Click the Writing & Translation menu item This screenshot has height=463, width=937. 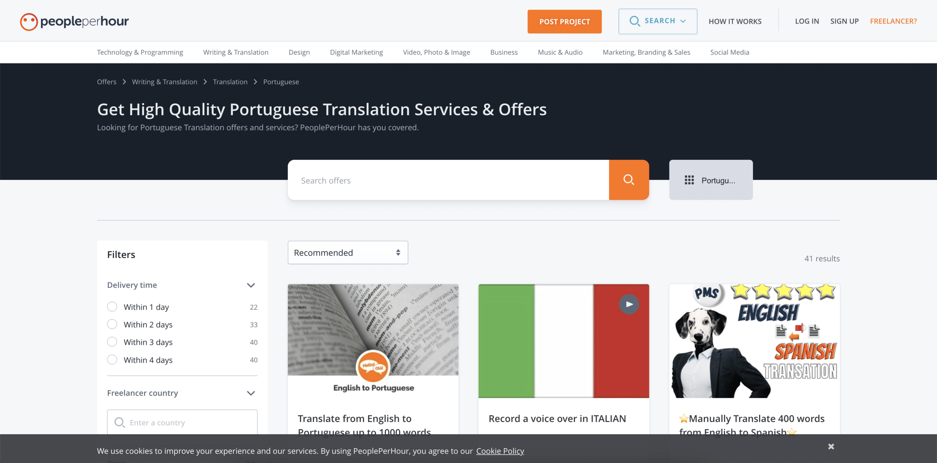[x=235, y=52]
